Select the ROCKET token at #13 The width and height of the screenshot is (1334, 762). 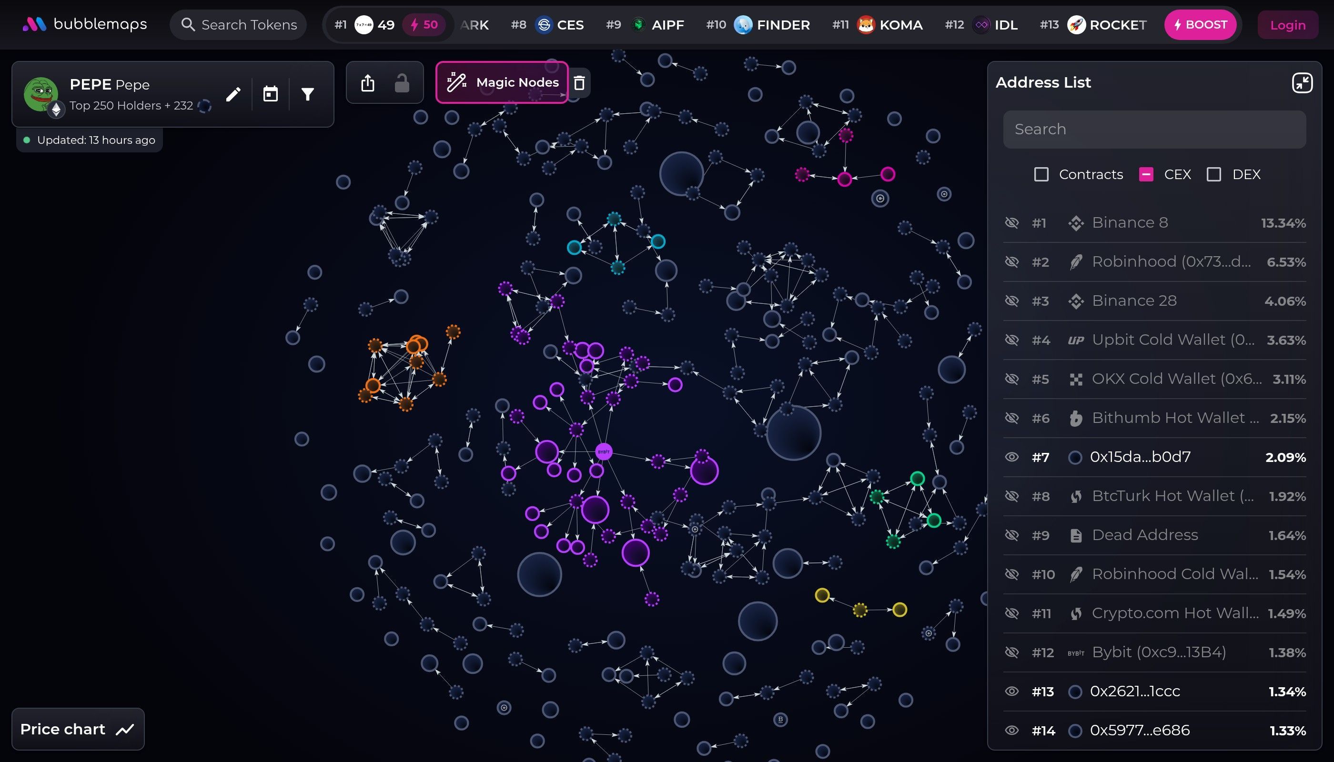coord(1106,25)
